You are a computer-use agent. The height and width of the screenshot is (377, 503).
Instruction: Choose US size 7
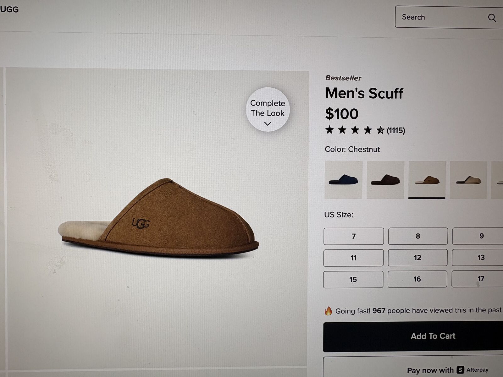pyautogui.click(x=354, y=236)
